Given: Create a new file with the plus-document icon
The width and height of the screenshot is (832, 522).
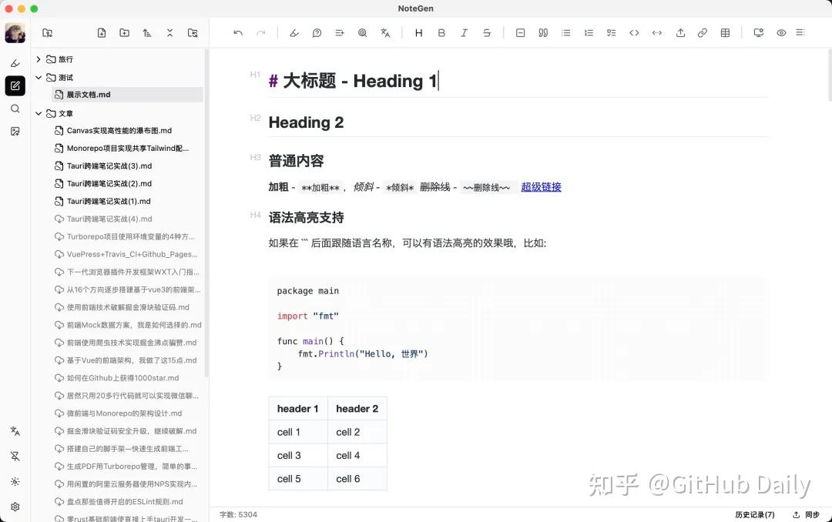Looking at the screenshot, I should tap(102, 33).
